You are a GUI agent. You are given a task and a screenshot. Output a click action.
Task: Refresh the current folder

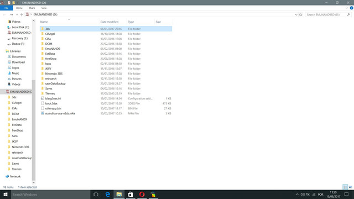[301, 15]
